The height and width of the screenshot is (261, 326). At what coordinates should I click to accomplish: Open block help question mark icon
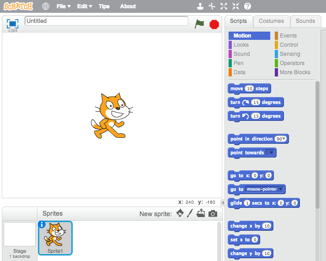pos(247,6)
